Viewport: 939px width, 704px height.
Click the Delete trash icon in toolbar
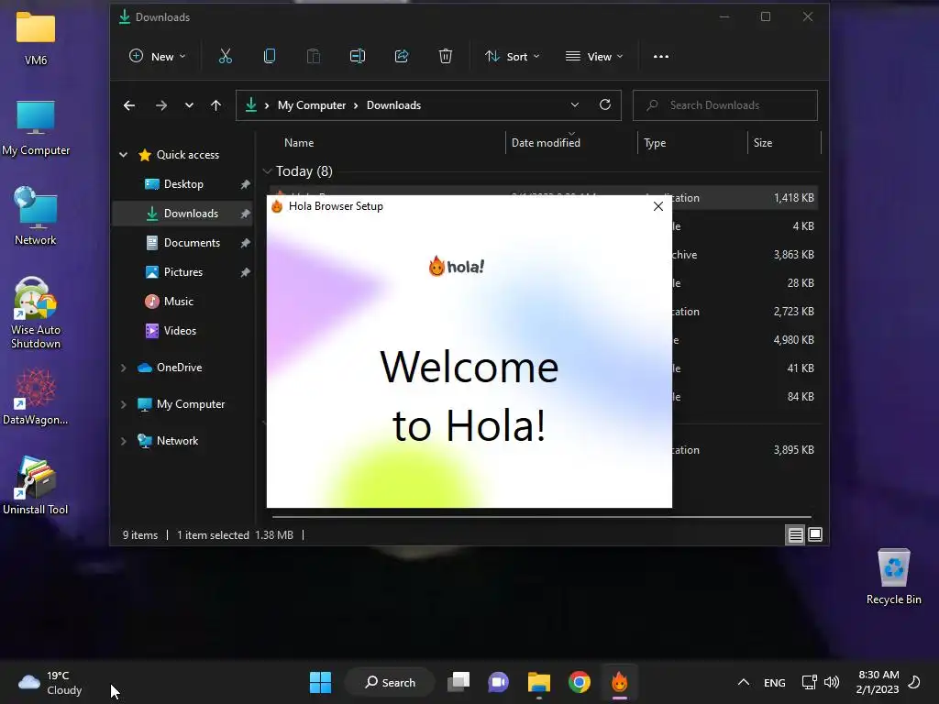point(446,56)
